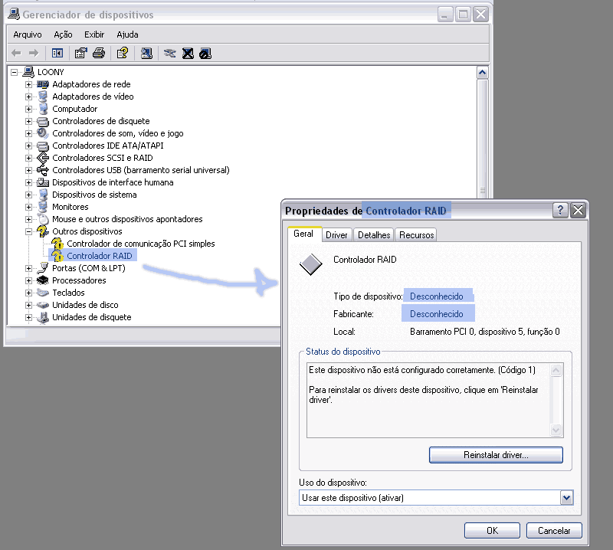Click the Processadores chip icon
Screen dimensions: 613x550
pos(43,280)
